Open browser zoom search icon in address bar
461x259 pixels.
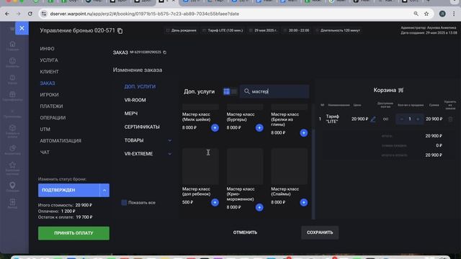pyautogui.click(x=416, y=14)
